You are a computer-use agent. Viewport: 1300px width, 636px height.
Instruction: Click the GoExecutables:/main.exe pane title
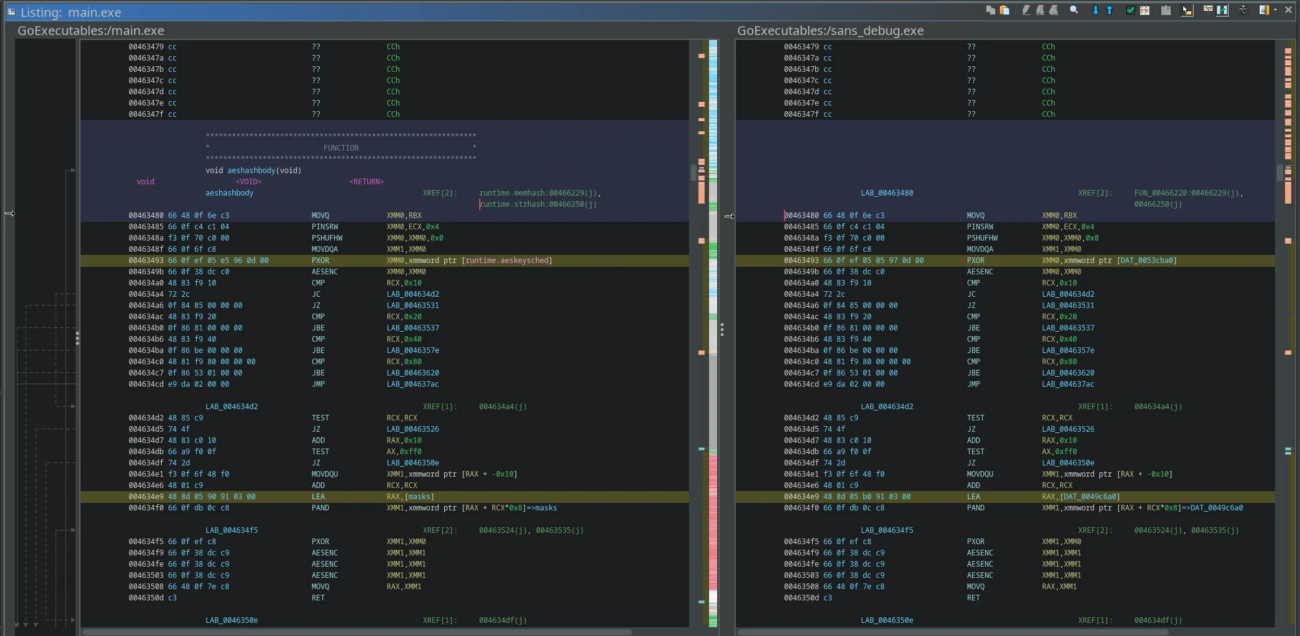(91, 31)
